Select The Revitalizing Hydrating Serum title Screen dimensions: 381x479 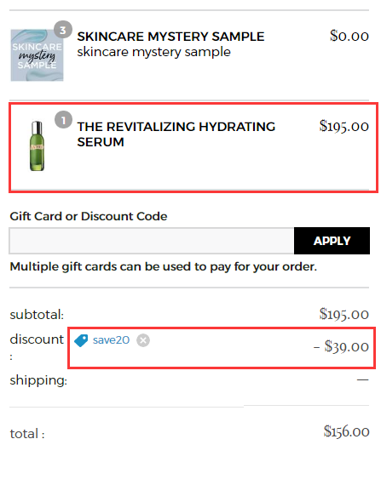pos(176,134)
